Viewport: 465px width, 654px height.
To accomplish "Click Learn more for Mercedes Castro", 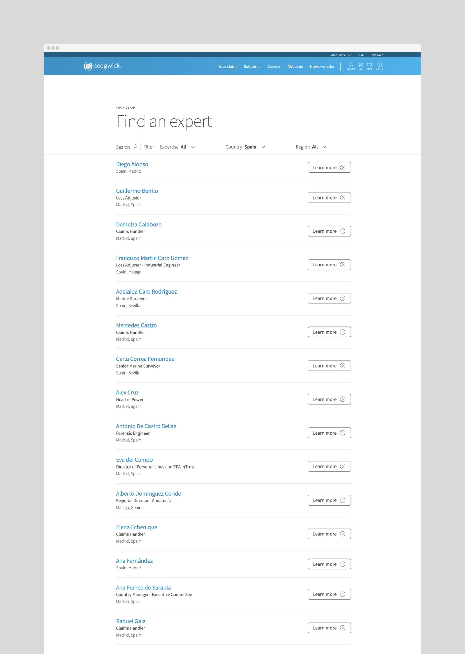I will 329,332.
